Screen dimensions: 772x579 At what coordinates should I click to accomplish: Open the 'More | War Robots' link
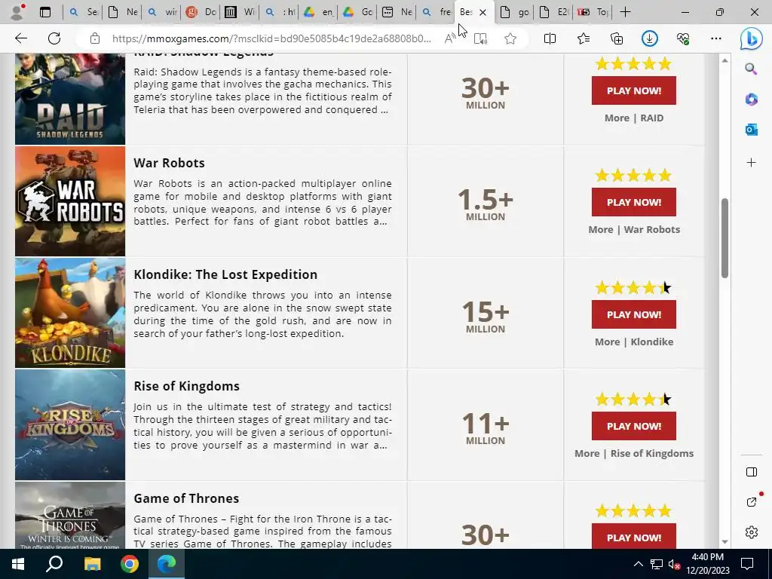pyautogui.click(x=633, y=229)
